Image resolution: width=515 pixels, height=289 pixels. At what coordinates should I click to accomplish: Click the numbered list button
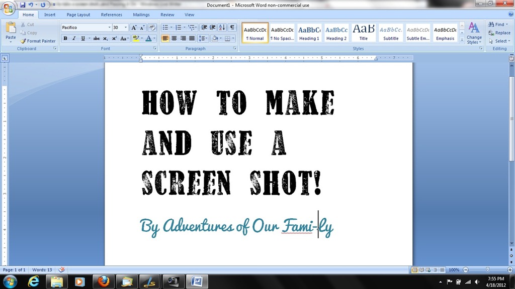tap(179, 28)
